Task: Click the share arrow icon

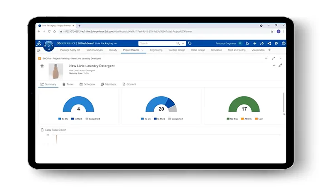Action: tap(262, 43)
